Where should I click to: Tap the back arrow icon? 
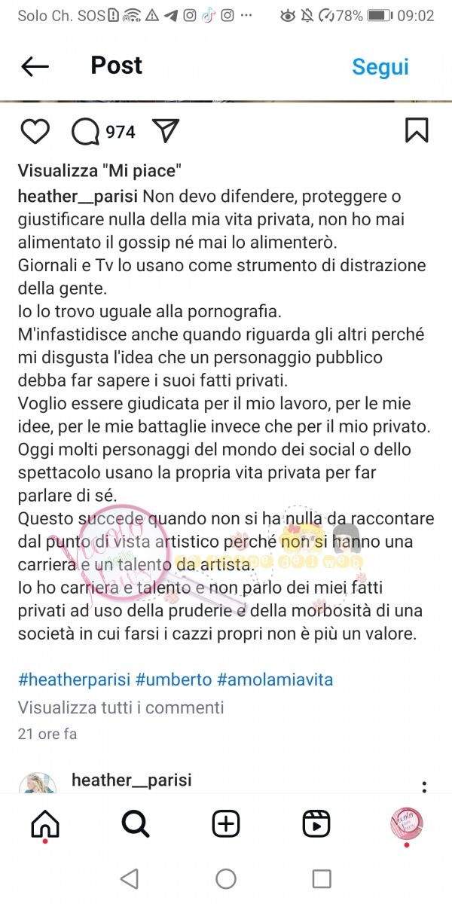pos(35,66)
